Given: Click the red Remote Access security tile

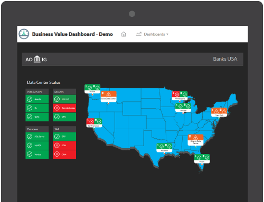Looking at the screenshot, I should pyautogui.click(x=64, y=108).
